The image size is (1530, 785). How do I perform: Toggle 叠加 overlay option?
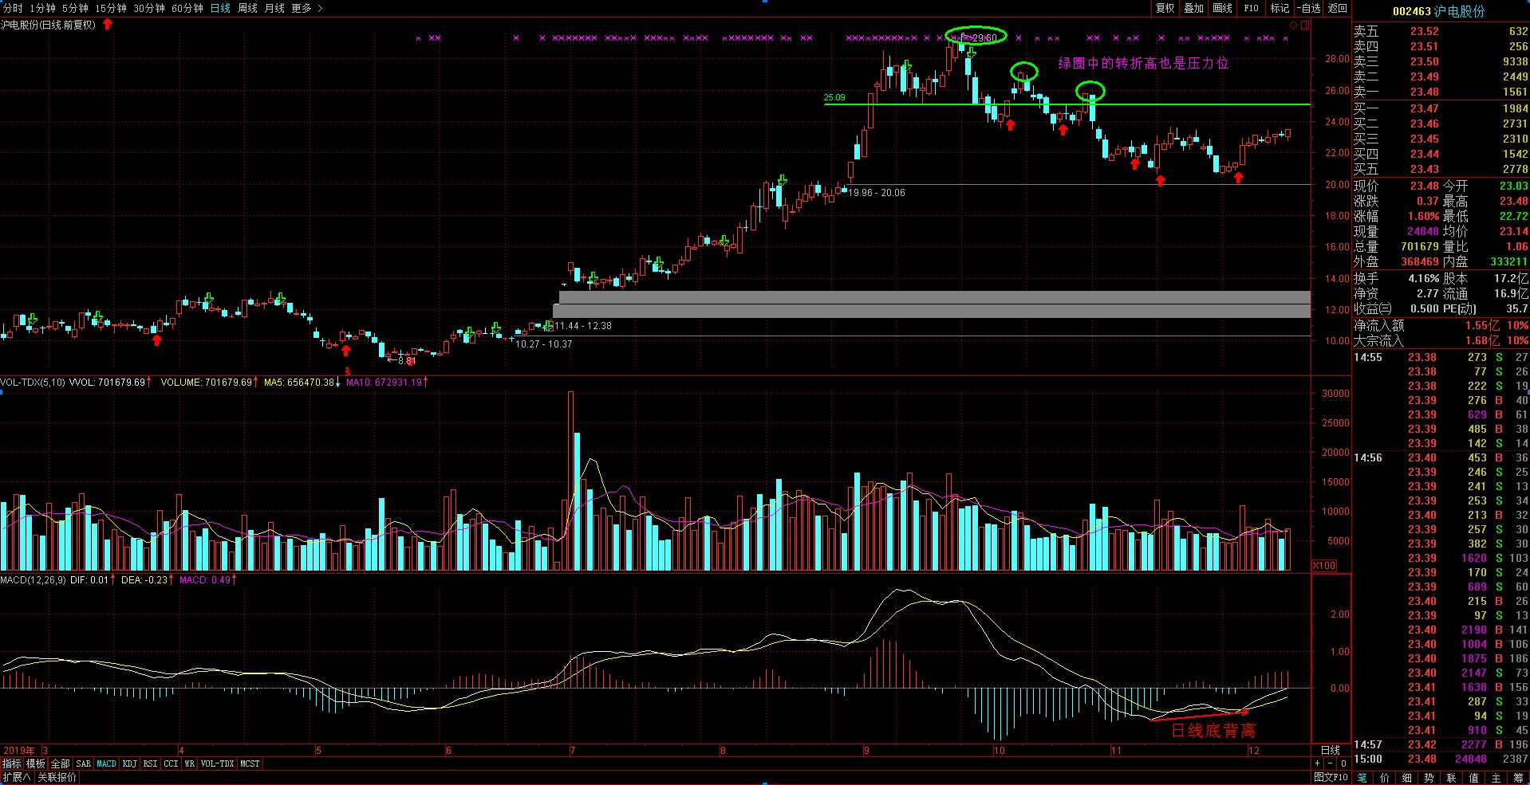pyautogui.click(x=1194, y=8)
